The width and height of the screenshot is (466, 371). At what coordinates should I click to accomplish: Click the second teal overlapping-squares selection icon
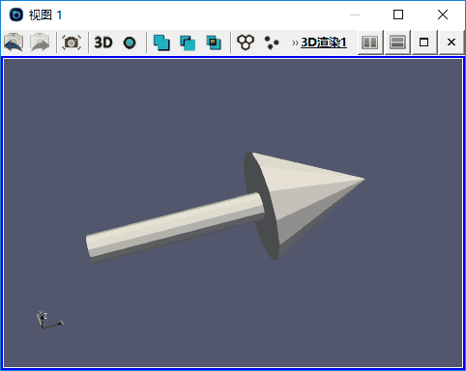click(x=188, y=43)
